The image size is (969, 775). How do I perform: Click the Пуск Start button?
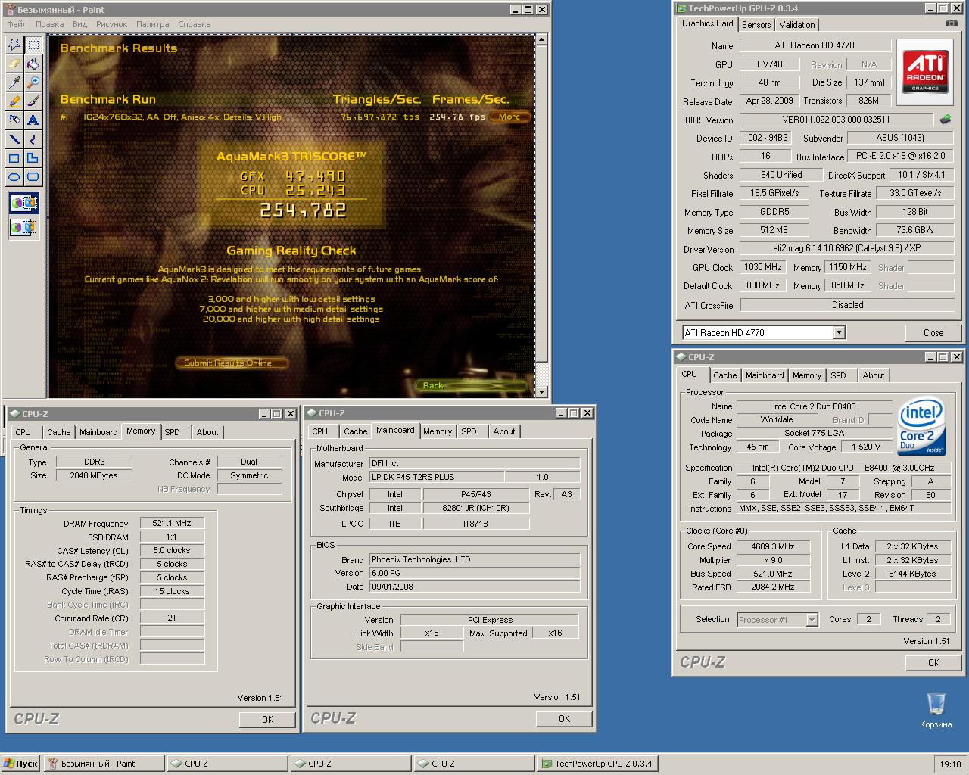point(20,764)
